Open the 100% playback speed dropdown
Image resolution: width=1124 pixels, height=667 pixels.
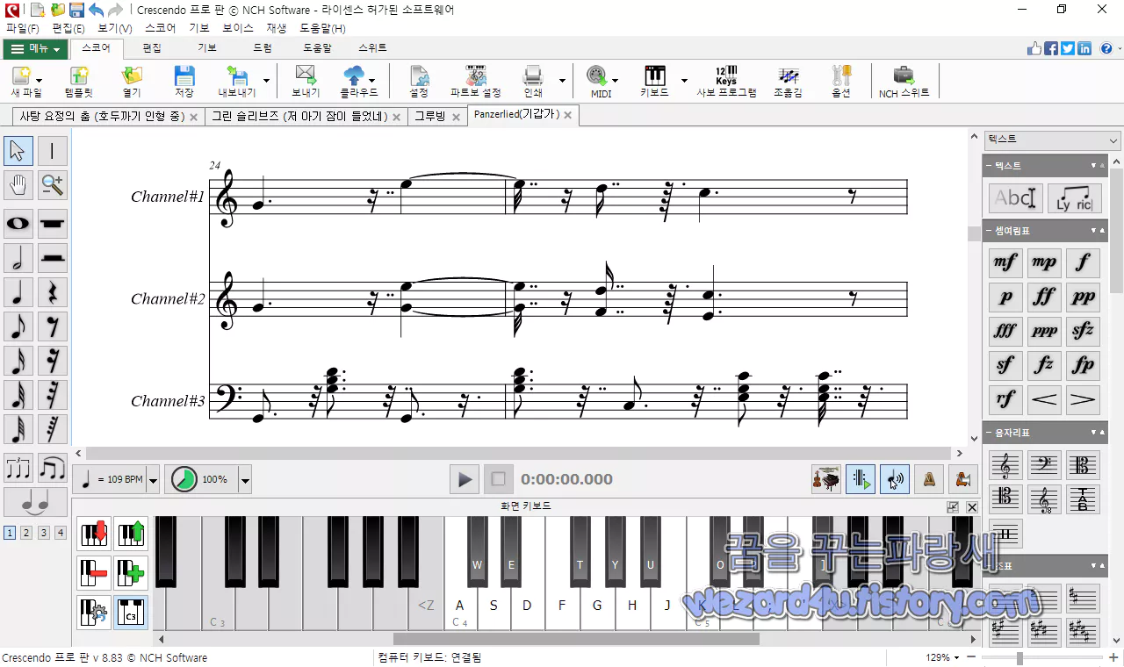tap(245, 480)
